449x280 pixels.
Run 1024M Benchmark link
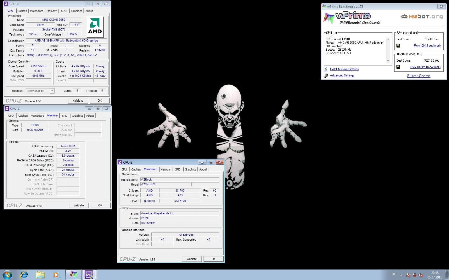point(425,67)
